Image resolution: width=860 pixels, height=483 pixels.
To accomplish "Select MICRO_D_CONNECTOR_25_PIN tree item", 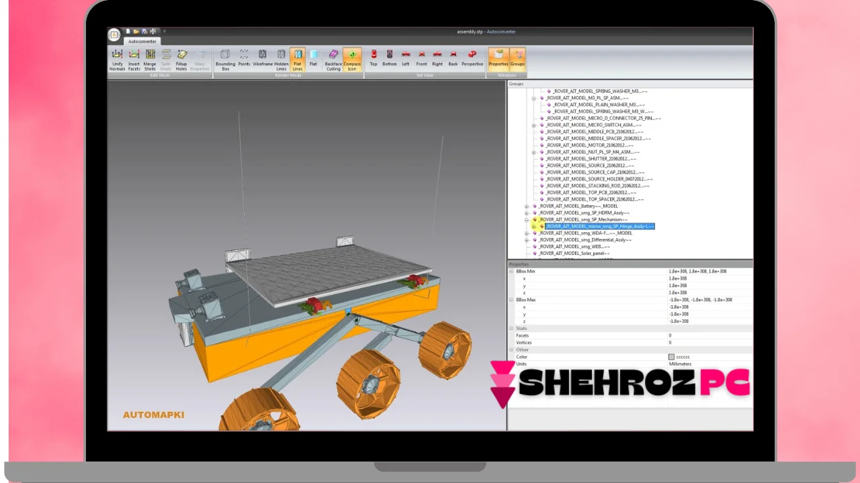I will pyautogui.click(x=603, y=118).
